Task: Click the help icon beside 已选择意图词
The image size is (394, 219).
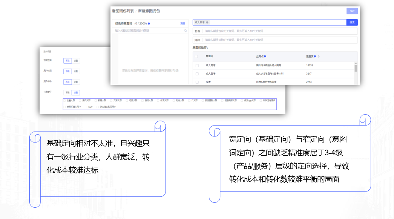Action: (149, 23)
